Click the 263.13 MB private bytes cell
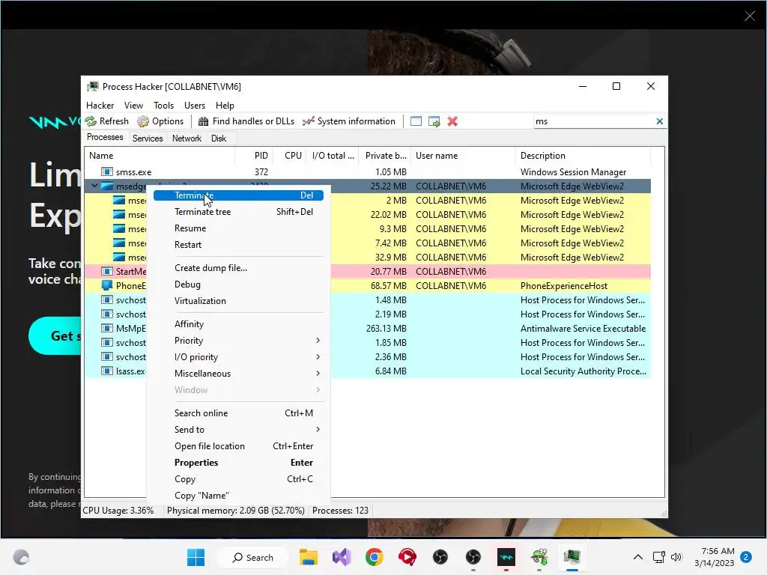The width and height of the screenshot is (767, 575). click(x=386, y=329)
